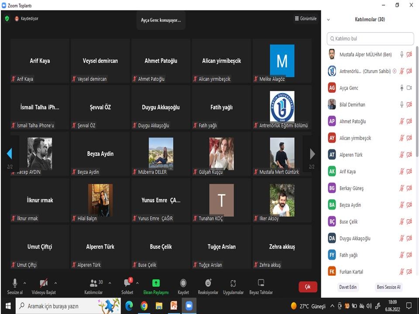Mute microphone with Sessize al
419x314 pixels.
pos(15,283)
